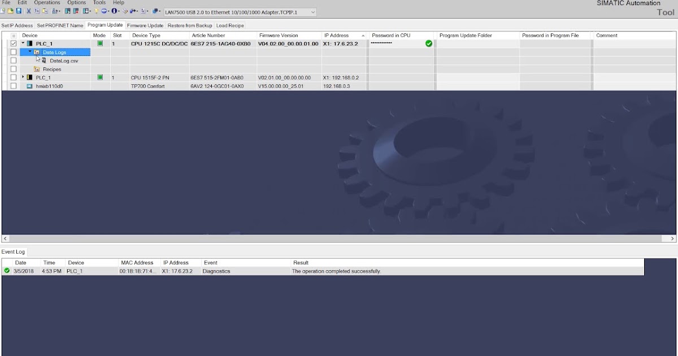The image size is (678, 356).
Task: Activate the Flash LED light bulb icon
Action: tap(97, 11)
